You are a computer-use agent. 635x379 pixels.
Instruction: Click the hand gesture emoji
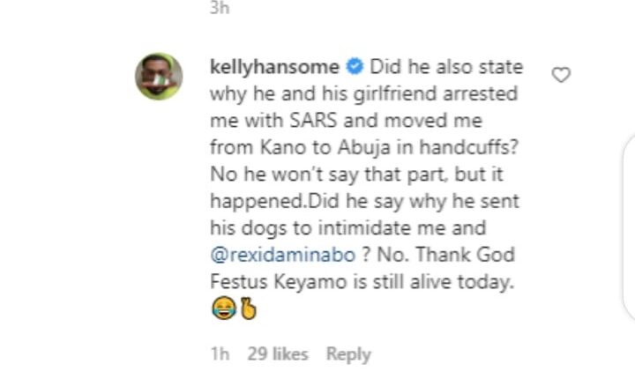point(246,310)
